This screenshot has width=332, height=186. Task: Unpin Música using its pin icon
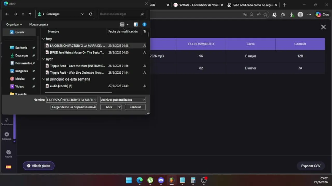pos(33,79)
